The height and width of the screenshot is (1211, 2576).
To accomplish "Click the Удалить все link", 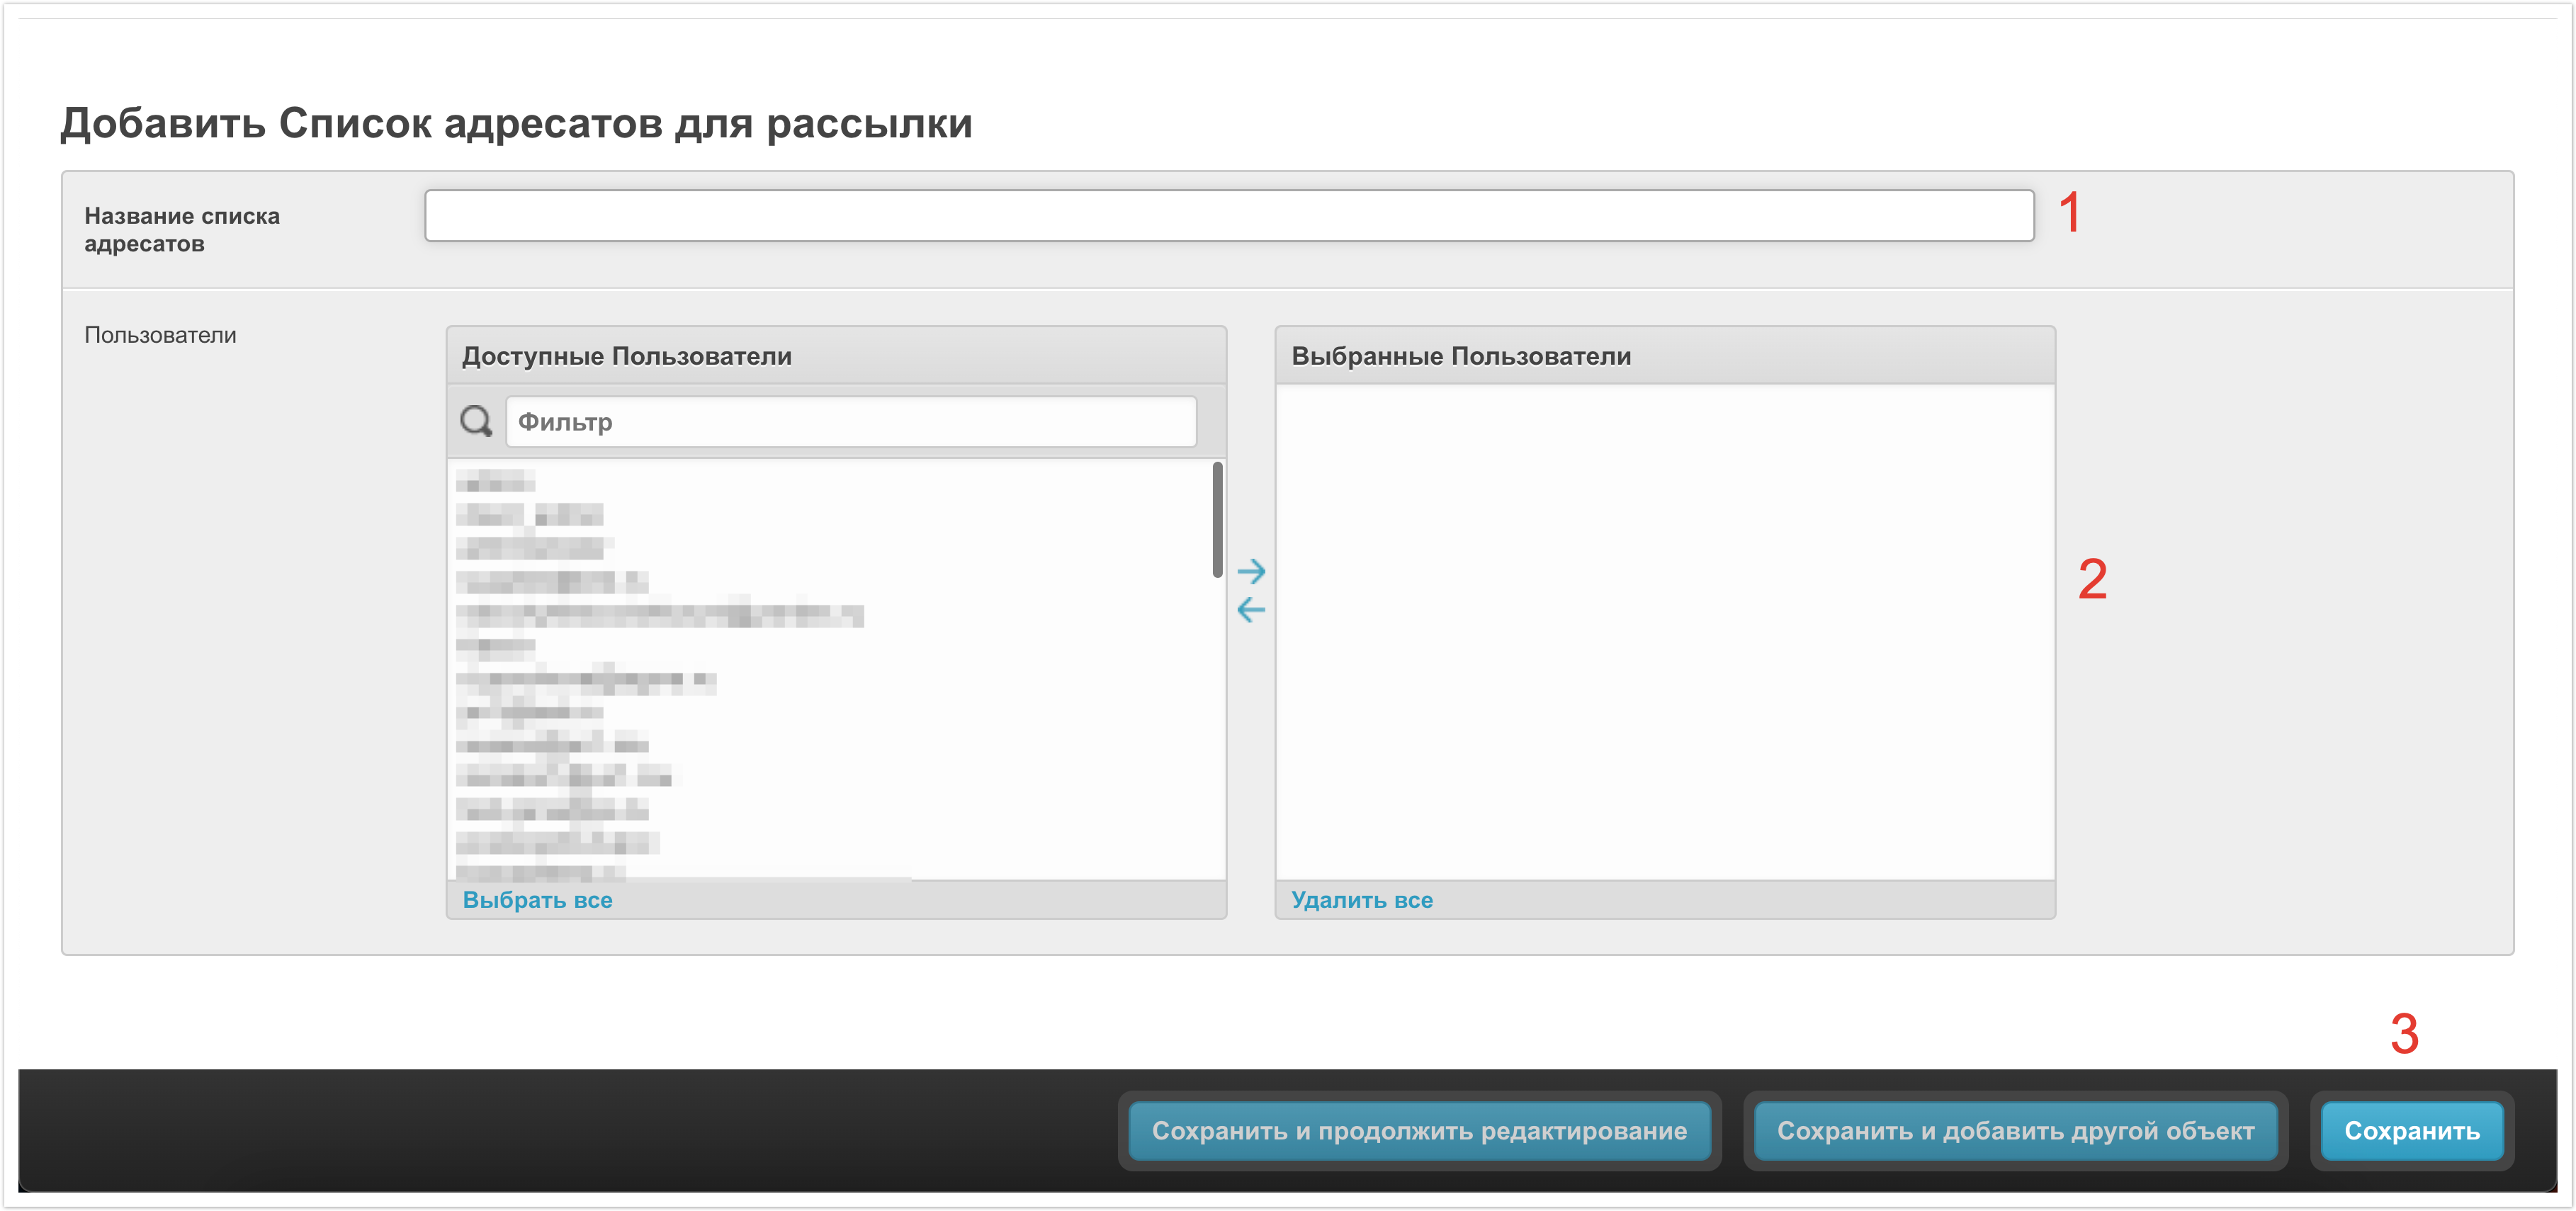I will 1361,900.
